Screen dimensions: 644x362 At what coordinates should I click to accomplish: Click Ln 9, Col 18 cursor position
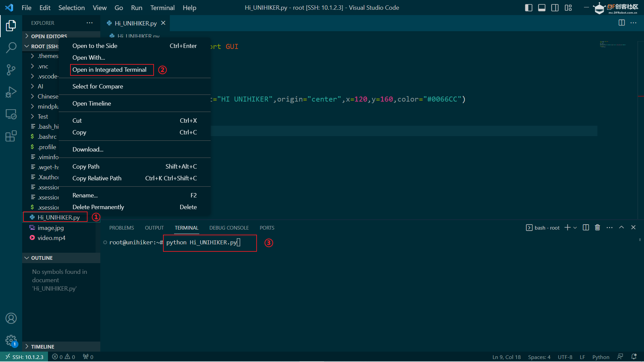coord(506,357)
